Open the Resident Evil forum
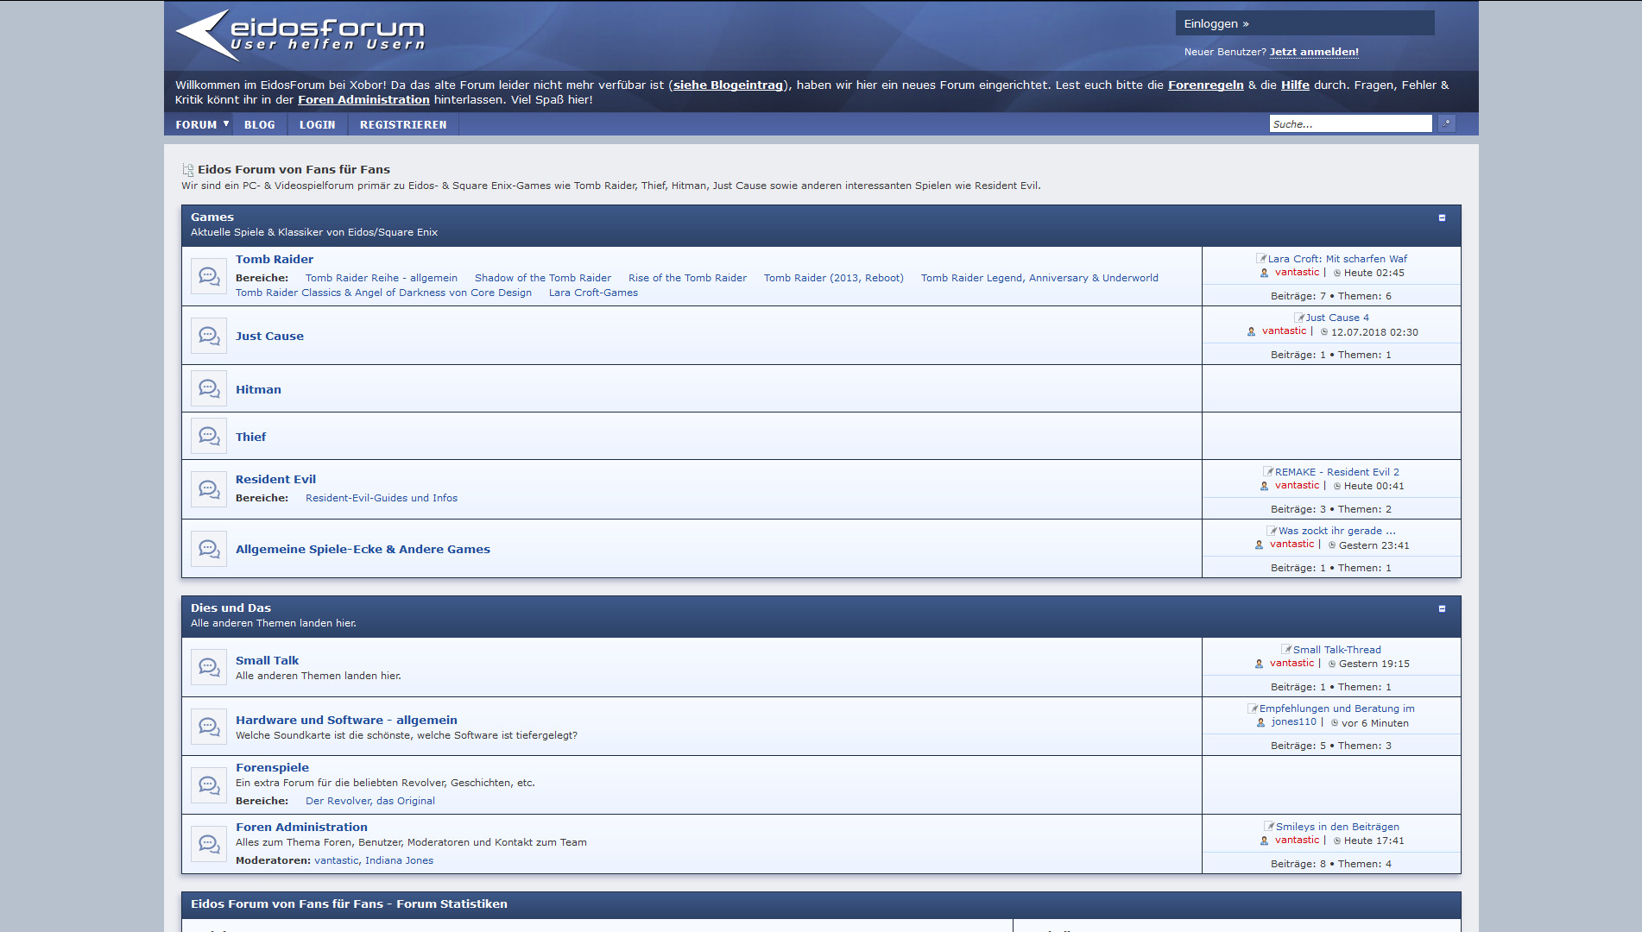The image size is (1642, 932). 275,479
